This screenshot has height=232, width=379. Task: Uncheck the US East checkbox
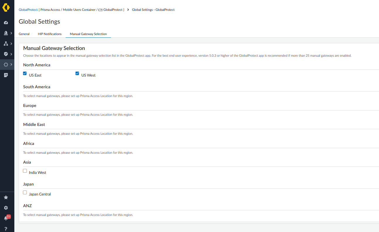pyautogui.click(x=25, y=74)
